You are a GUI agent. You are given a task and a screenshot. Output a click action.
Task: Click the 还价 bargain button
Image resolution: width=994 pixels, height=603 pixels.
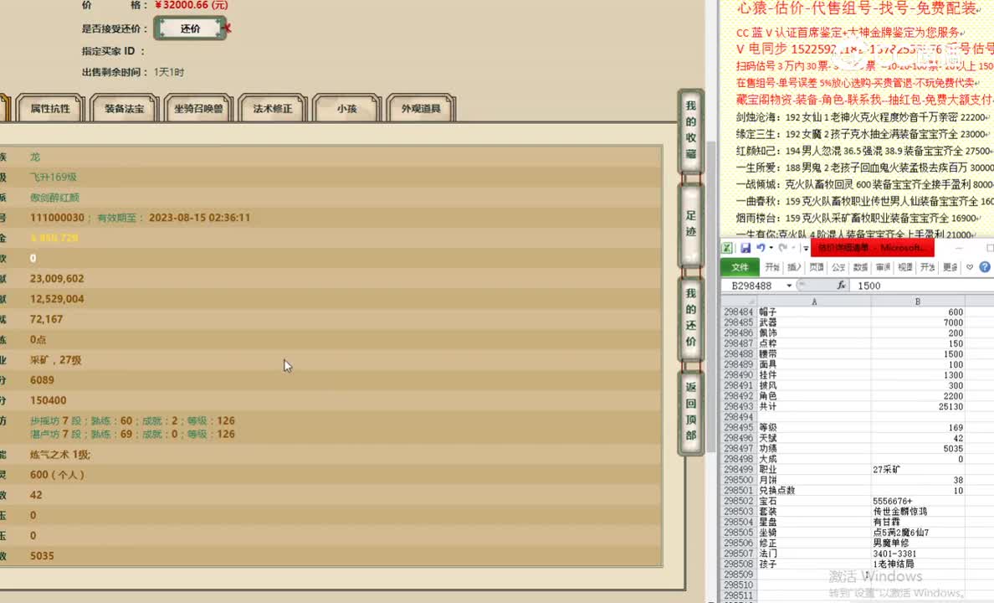(190, 28)
